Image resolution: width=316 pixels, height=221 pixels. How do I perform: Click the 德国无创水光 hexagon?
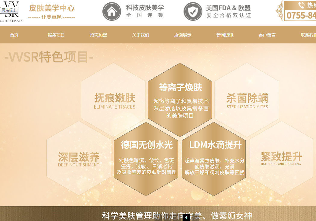click(147, 159)
